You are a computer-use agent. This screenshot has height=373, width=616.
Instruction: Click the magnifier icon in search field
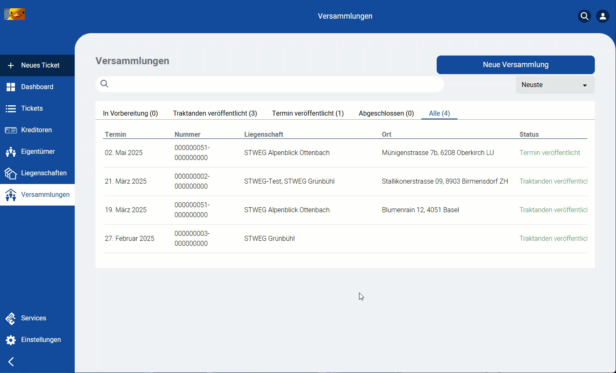coord(105,84)
